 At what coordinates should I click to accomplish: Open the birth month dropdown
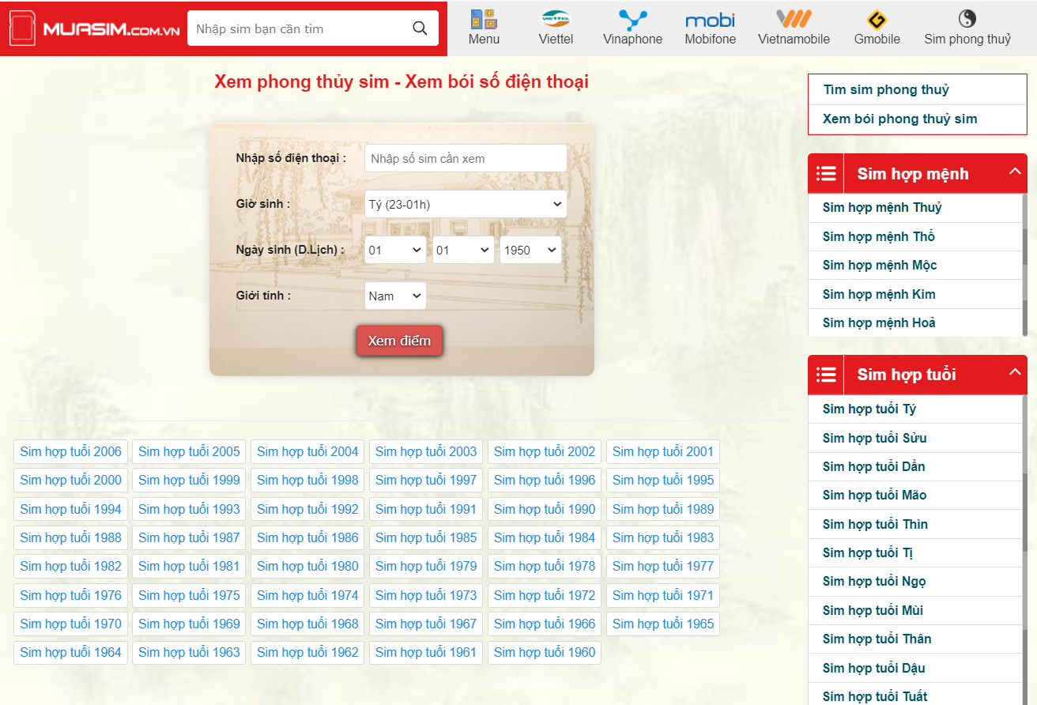(x=463, y=250)
